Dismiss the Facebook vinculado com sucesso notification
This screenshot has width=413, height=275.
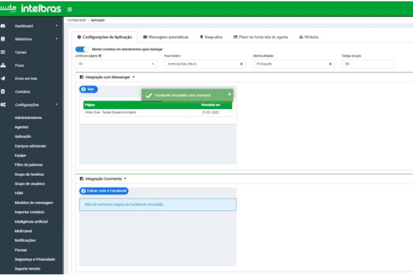(230, 94)
